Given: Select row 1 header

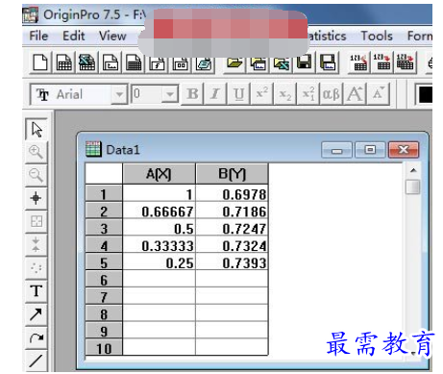Looking at the screenshot, I should (104, 194).
